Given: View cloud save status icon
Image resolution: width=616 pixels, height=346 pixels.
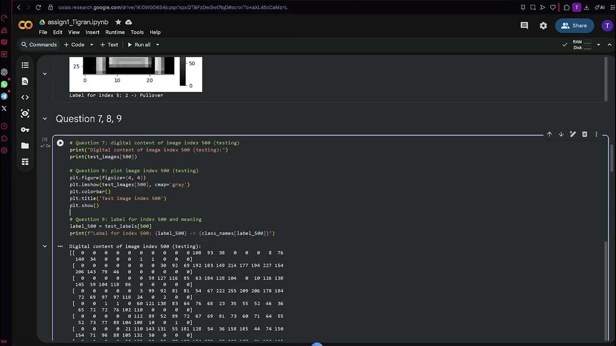Looking at the screenshot, I should coord(128,22).
